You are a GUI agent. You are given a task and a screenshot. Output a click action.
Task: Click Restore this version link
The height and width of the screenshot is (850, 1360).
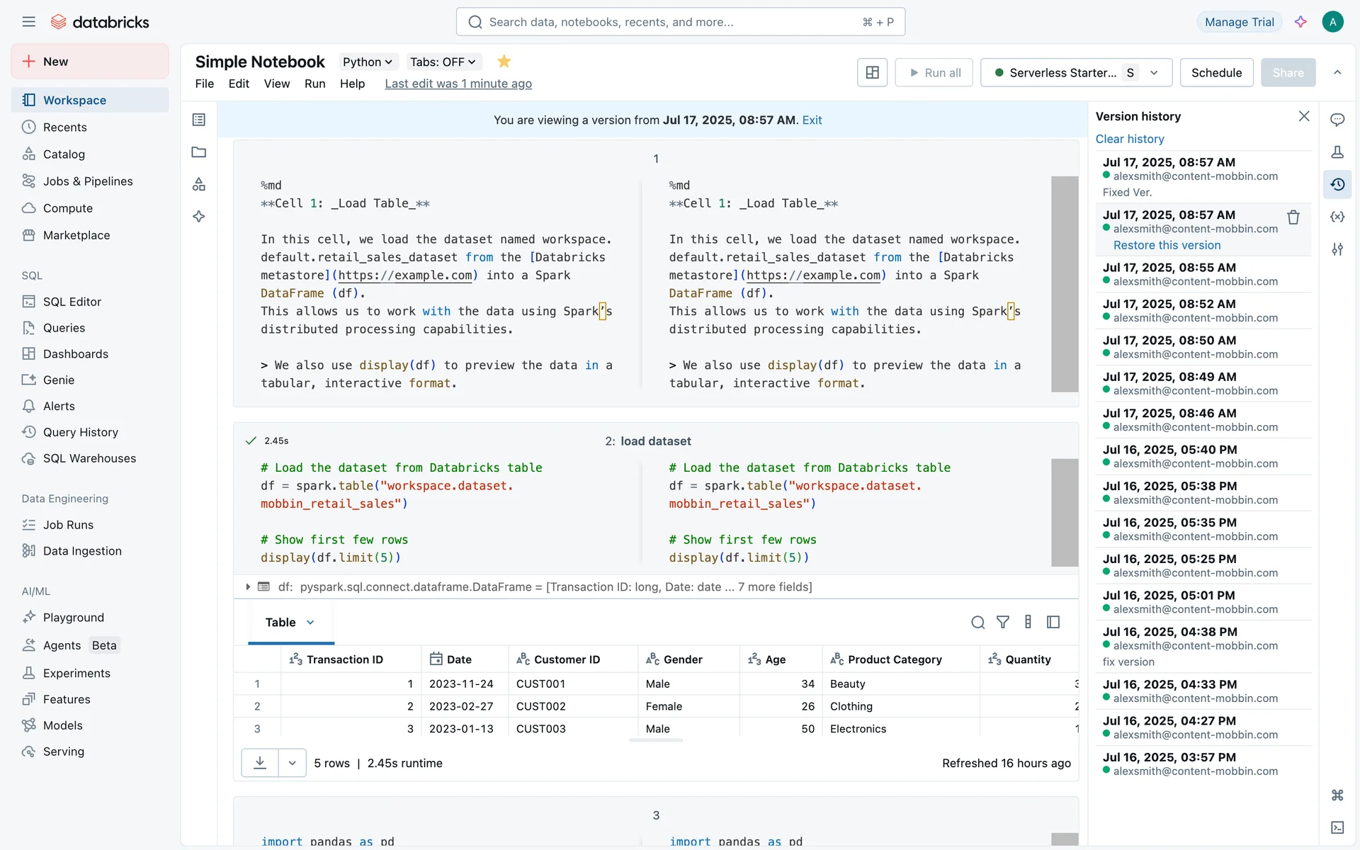pos(1167,245)
